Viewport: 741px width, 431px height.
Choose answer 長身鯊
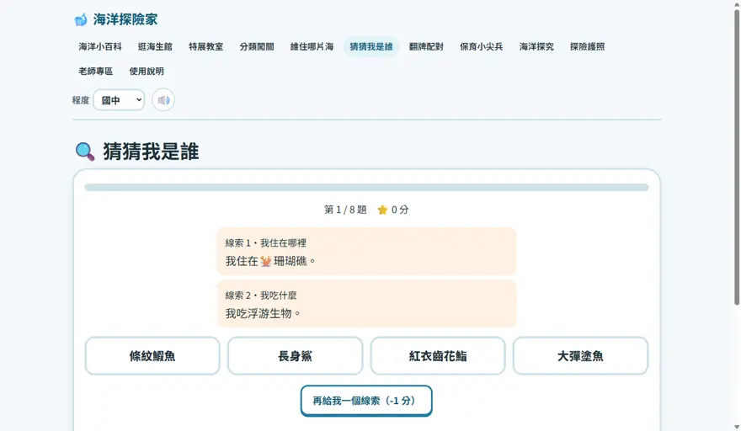296,356
